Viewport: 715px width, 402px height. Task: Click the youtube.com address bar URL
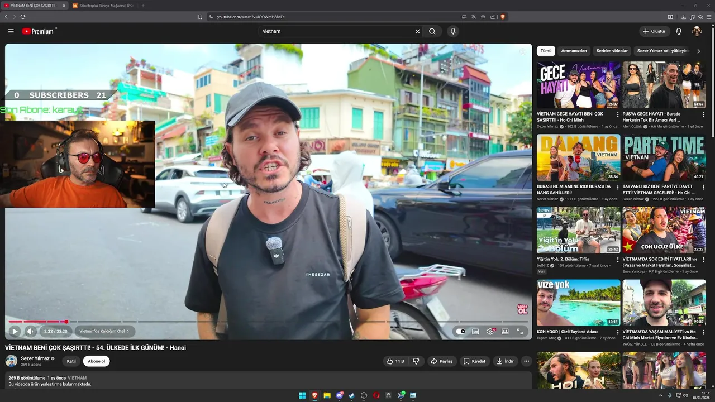tap(251, 17)
